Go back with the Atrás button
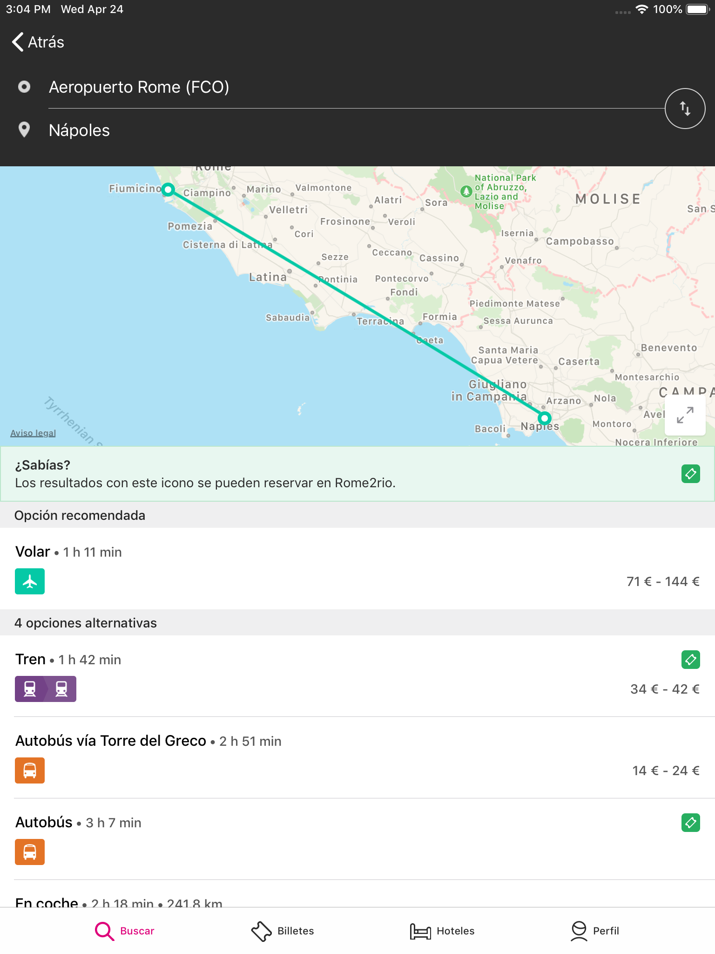715x954 pixels. (x=38, y=42)
